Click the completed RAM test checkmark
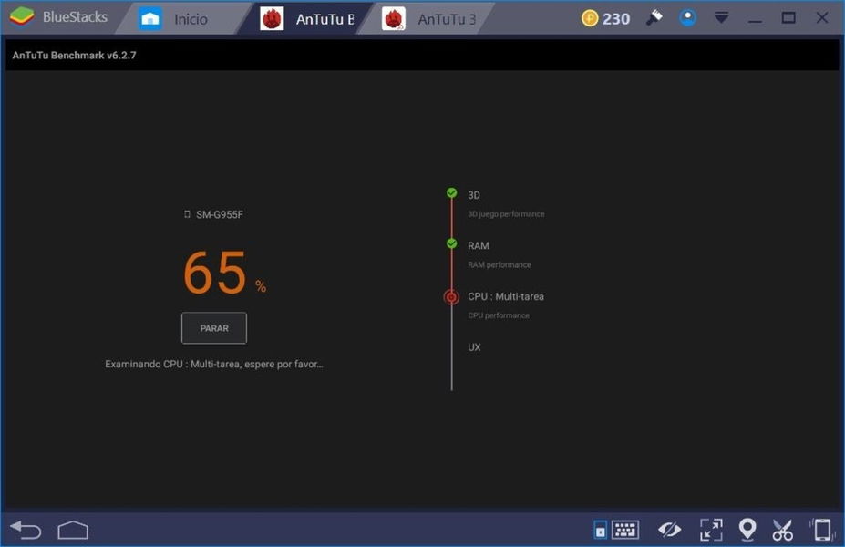The image size is (845, 547). point(451,243)
